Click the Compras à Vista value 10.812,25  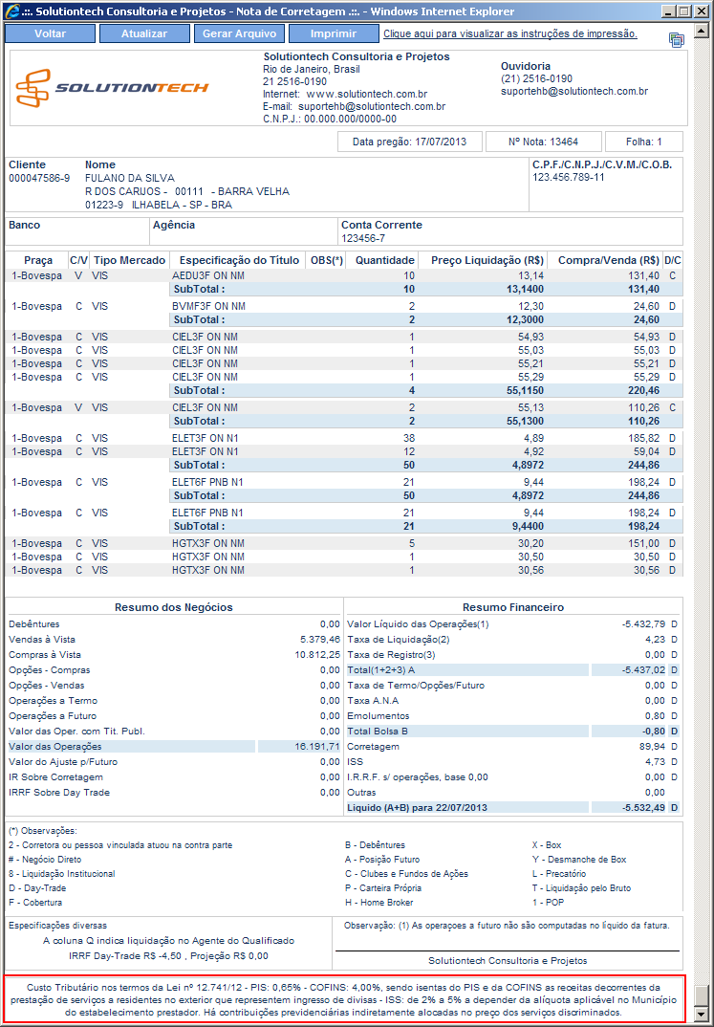(317, 654)
